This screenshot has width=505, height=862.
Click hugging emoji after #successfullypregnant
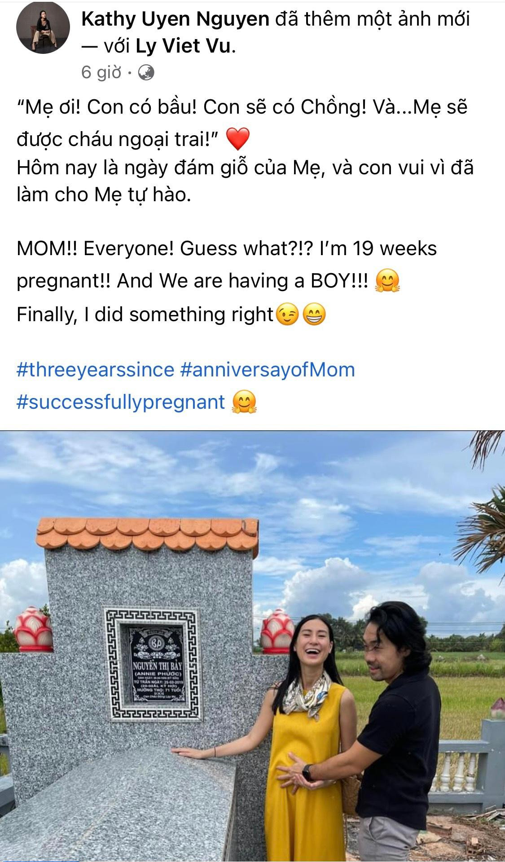[244, 402]
